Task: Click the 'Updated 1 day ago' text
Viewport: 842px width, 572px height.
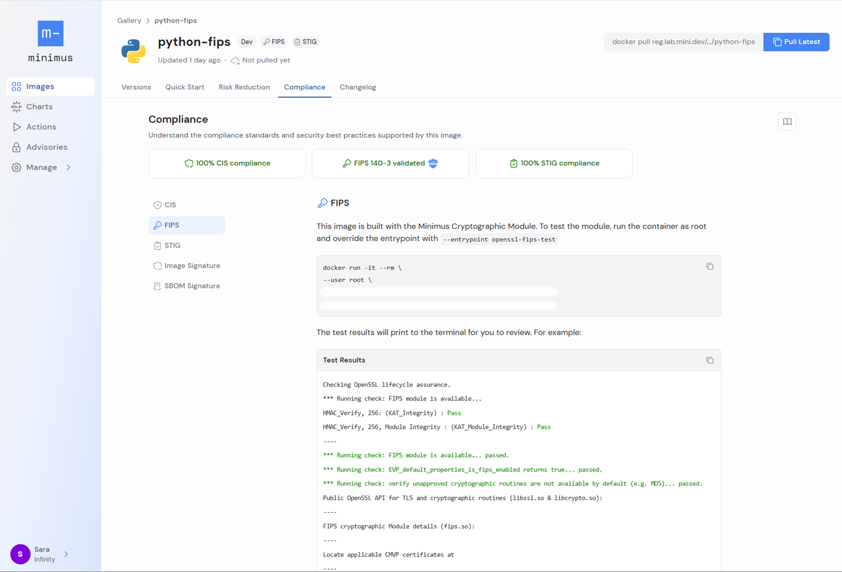Action: 189,61
